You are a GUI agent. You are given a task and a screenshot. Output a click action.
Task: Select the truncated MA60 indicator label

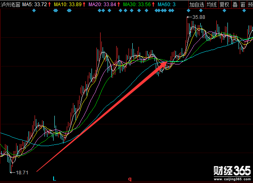tap(167, 5)
